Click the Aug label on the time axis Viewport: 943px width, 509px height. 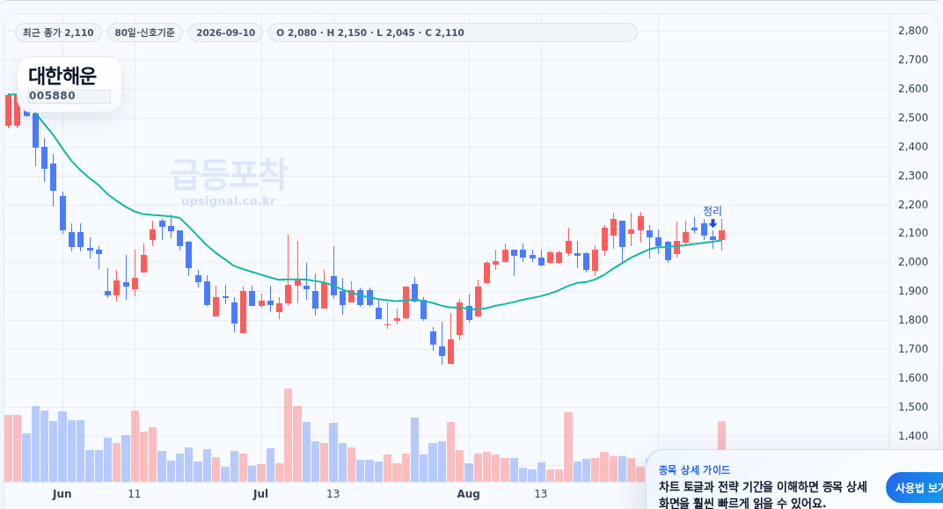469,494
